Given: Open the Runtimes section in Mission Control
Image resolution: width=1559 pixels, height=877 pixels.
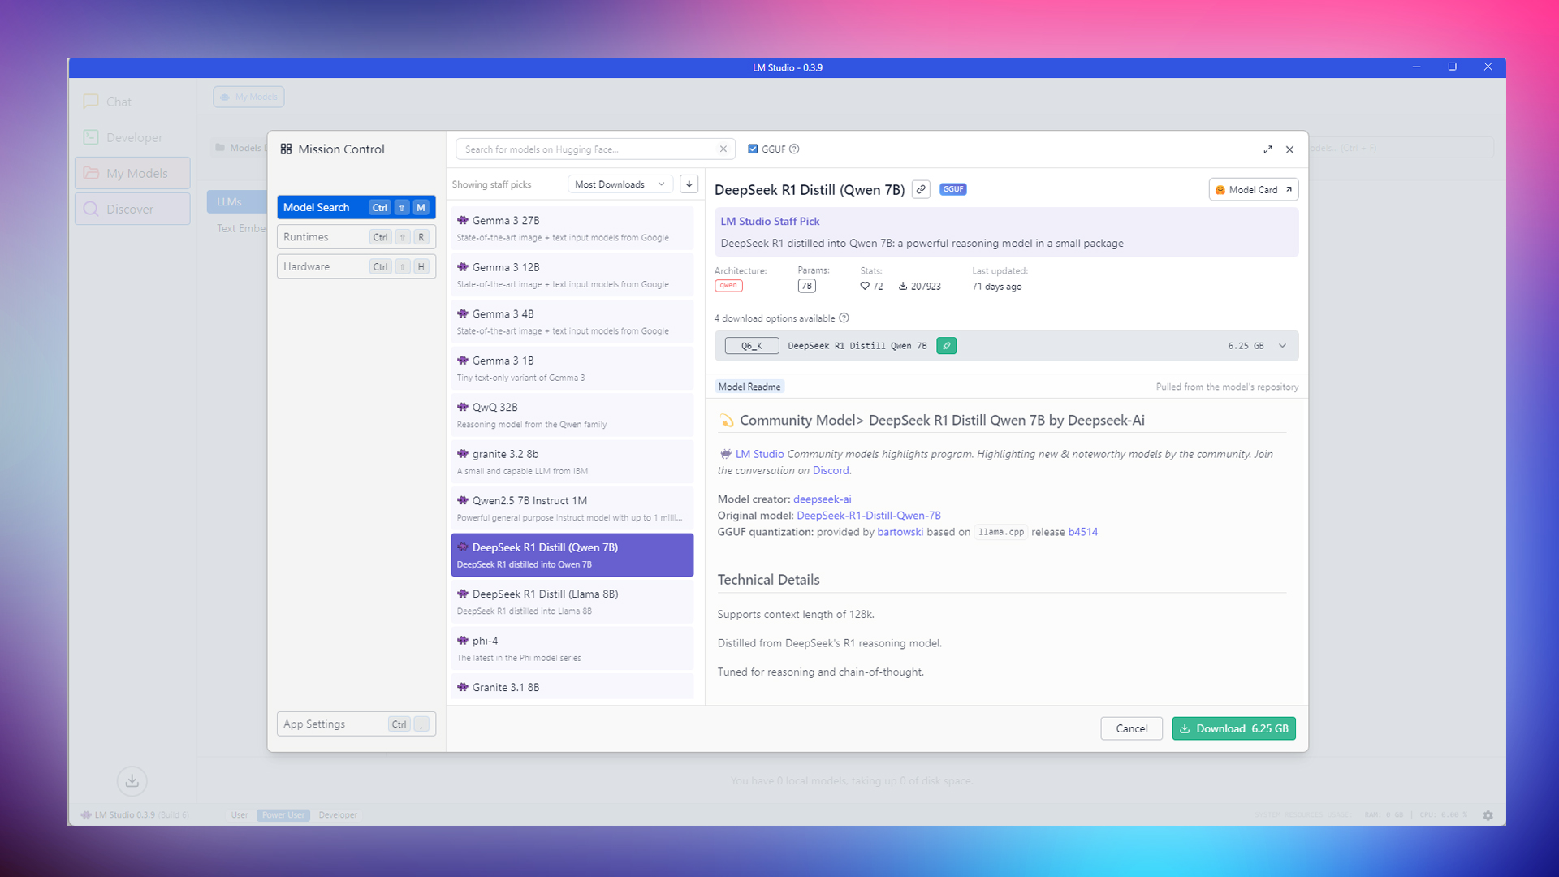Looking at the screenshot, I should click(356, 237).
